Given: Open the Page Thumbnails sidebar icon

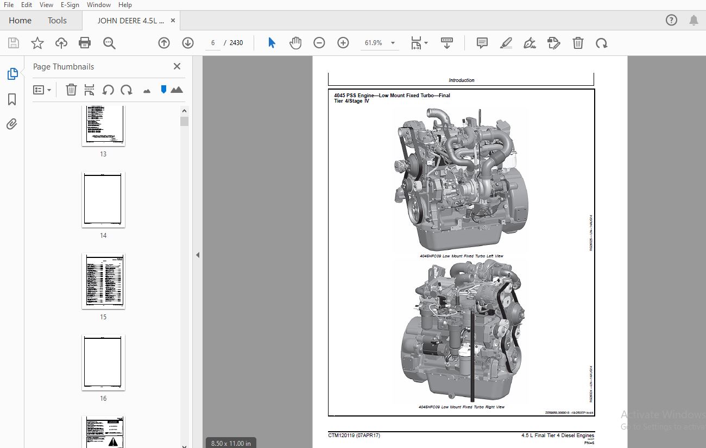Looking at the screenshot, I should 12,74.
